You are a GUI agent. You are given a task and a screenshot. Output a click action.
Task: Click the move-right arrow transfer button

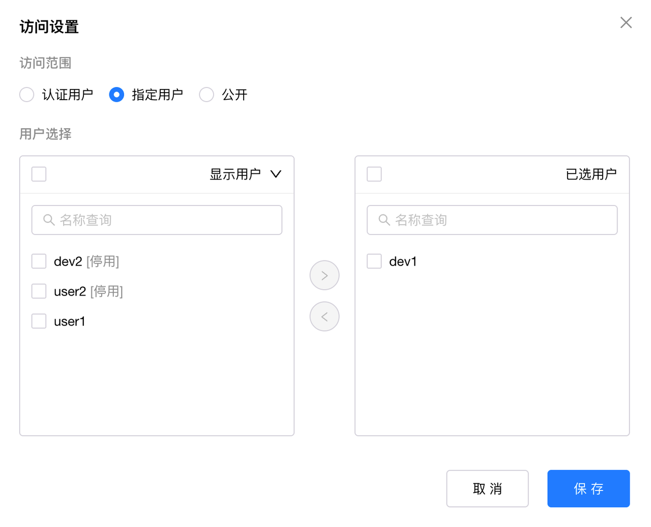[x=324, y=275]
